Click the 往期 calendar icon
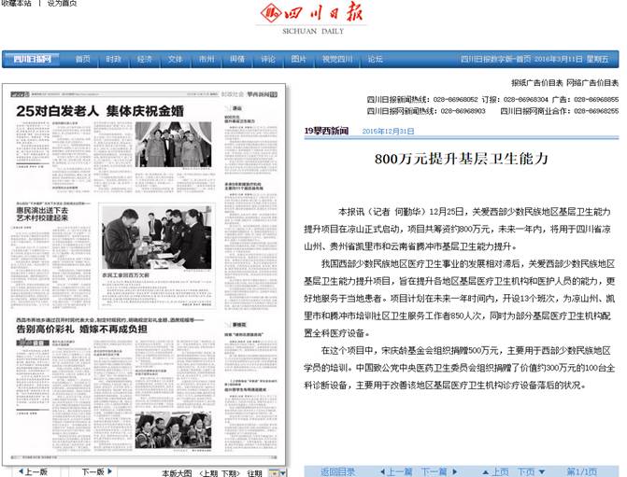Viewport: 627px width, 477px height. point(270,472)
